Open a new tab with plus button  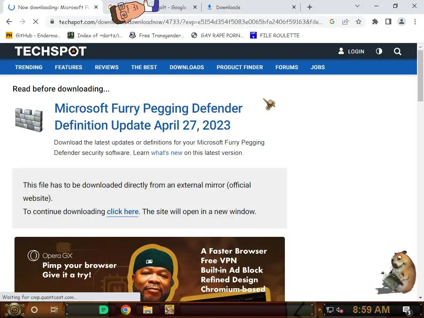click(310, 7)
